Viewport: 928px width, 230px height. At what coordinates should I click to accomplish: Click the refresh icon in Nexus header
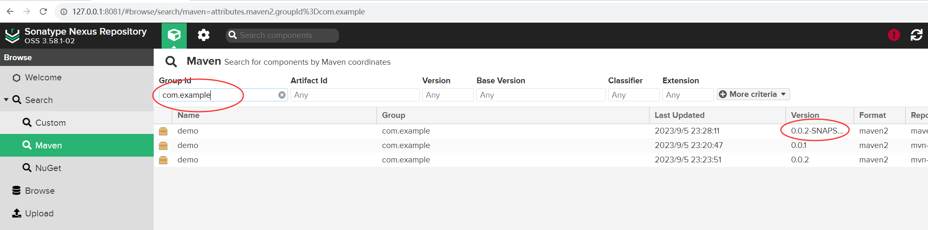[916, 35]
